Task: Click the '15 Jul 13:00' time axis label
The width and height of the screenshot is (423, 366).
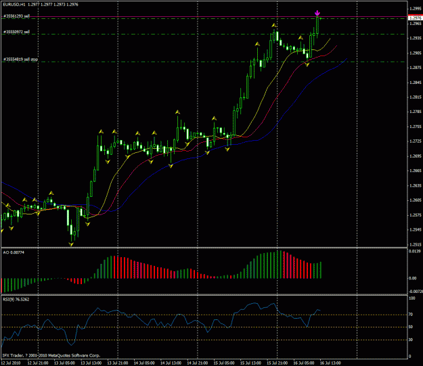Action: [x=250, y=363]
